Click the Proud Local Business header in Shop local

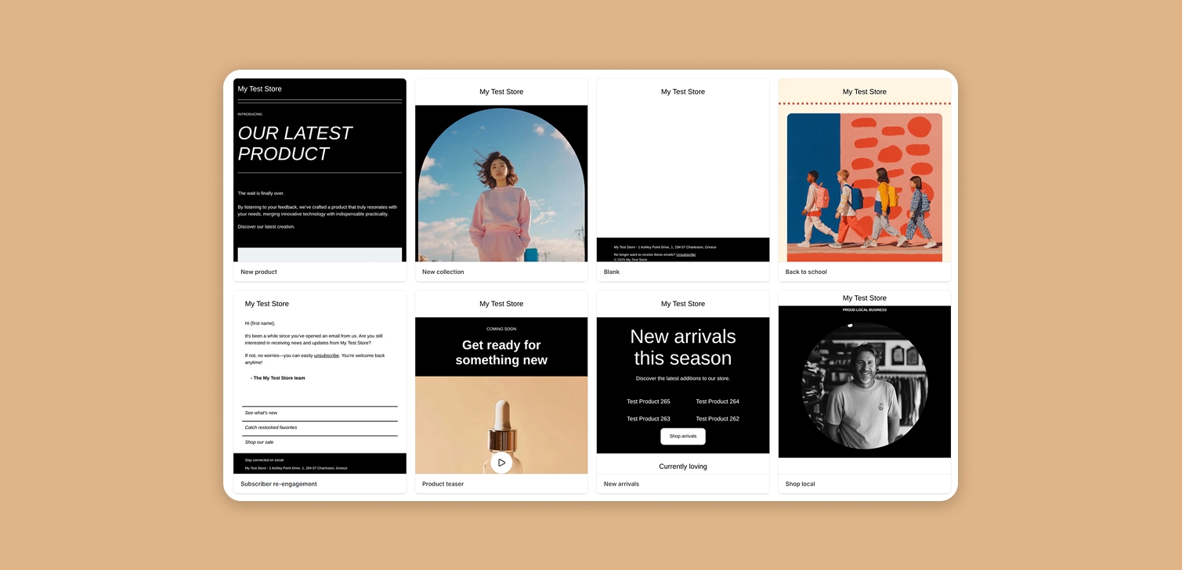pos(864,309)
